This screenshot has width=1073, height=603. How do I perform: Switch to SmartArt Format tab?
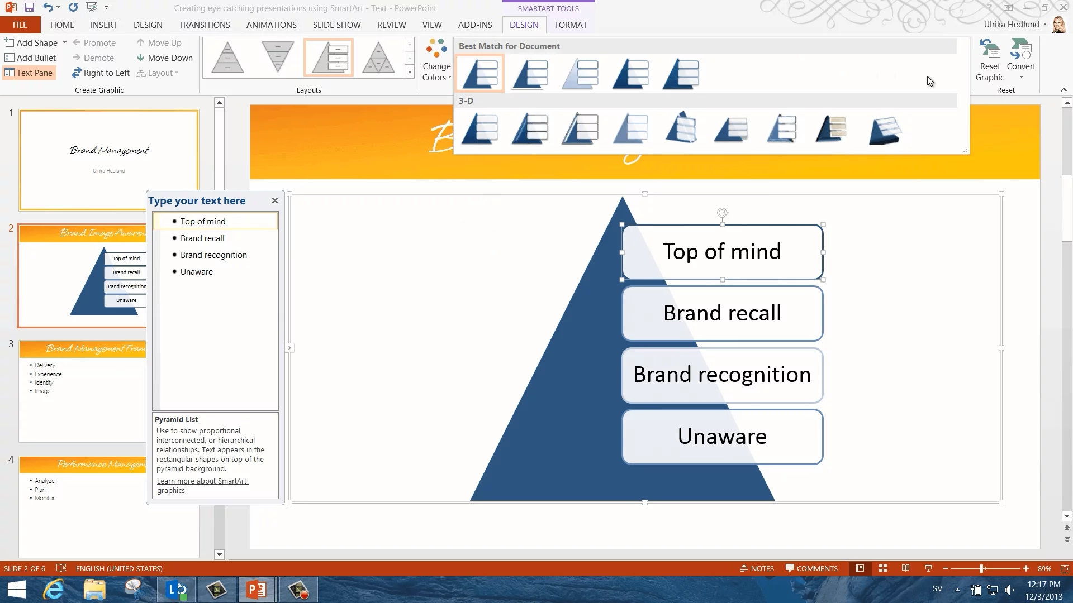tap(571, 25)
